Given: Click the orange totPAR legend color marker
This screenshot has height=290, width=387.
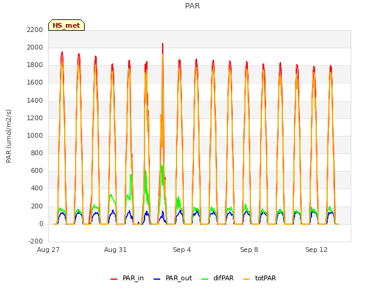Looking at the screenshot, I should click(x=246, y=279).
